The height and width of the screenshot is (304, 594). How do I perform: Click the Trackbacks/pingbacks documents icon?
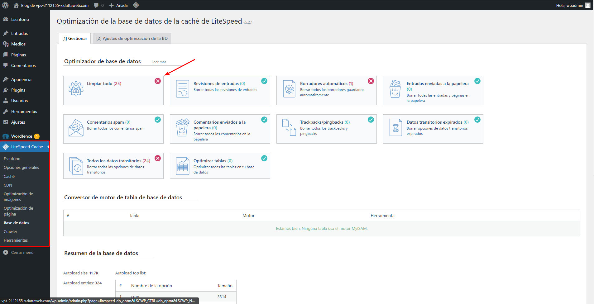pyautogui.click(x=289, y=127)
